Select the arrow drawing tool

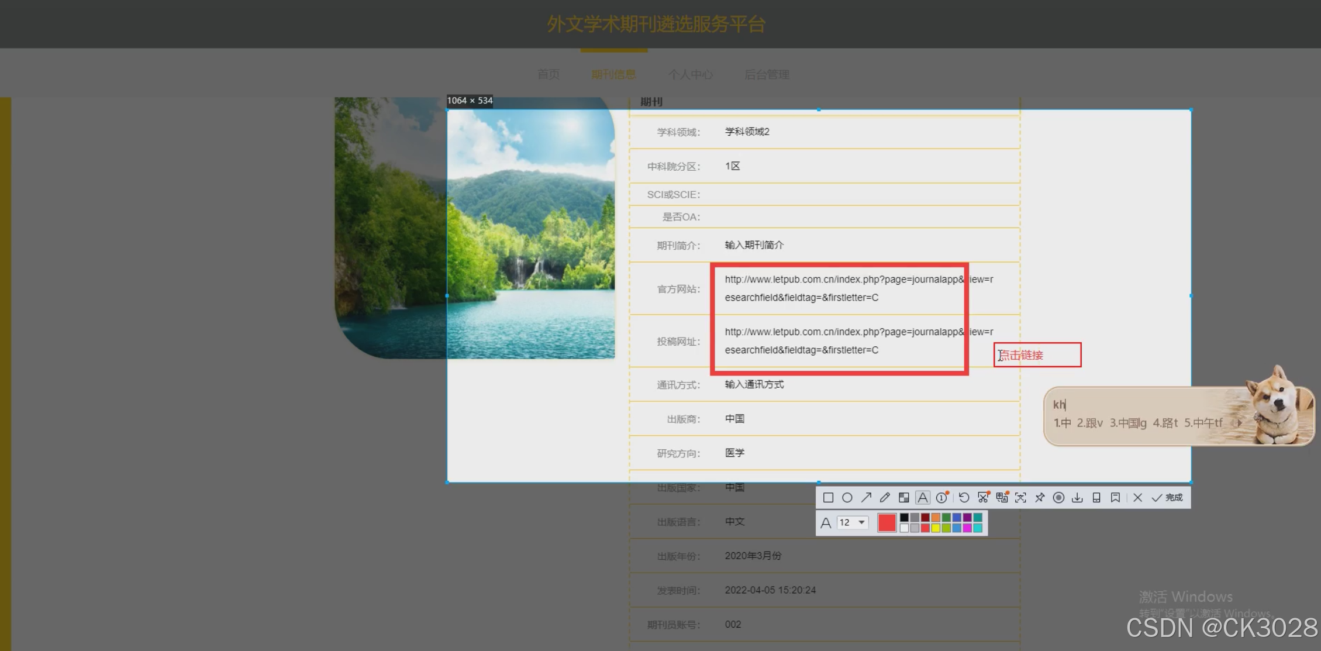pos(866,498)
